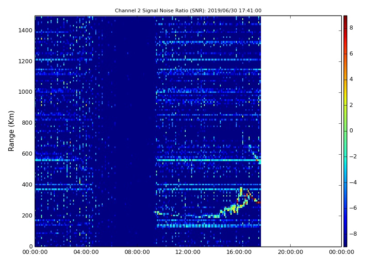Click the colorbar label 6
Image resolution: width=365 pixels, height=273 pixels.
pyautogui.click(x=351, y=54)
